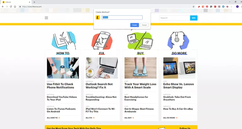
Task: Click the browser Forward arrow
Action: pyautogui.click(x=7, y=7)
